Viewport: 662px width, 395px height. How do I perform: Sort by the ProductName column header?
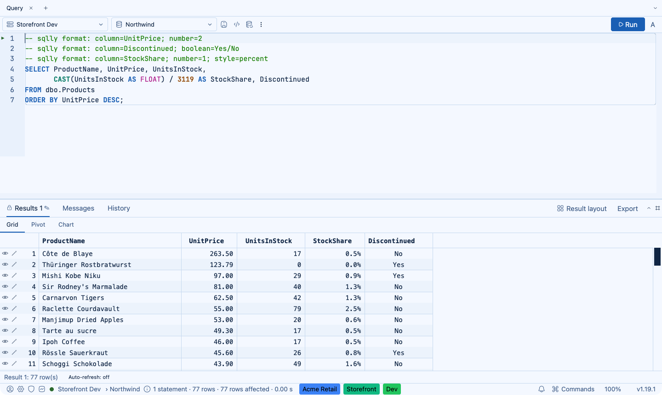(x=110, y=241)
